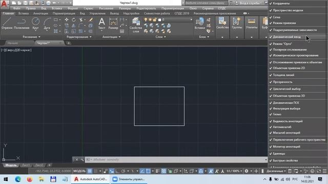
Task: Toggle lineweight display icon in status bar
Action: point(158,171)
